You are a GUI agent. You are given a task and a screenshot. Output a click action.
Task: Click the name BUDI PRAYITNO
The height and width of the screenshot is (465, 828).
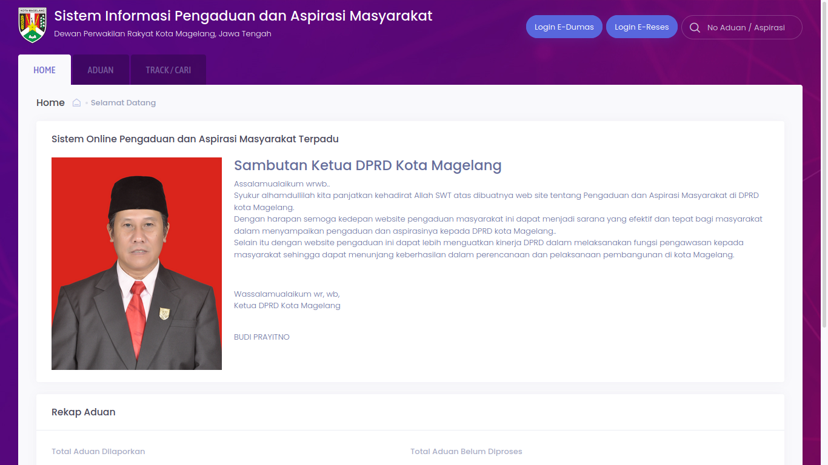(262, 337)
